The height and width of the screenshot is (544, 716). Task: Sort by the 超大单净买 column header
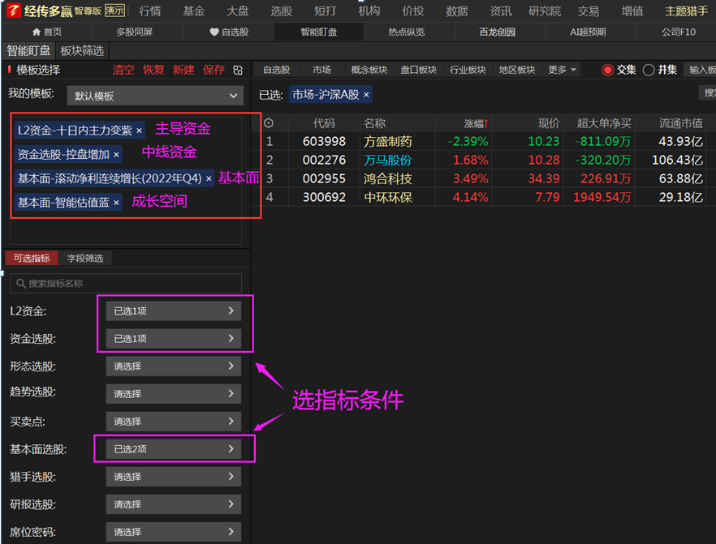click(604, 123)
